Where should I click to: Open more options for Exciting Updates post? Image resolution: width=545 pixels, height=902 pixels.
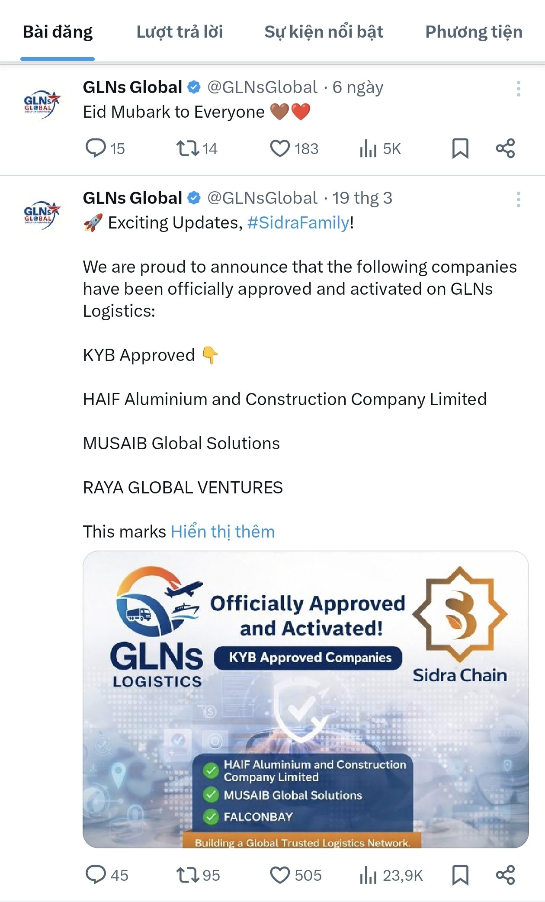[x=518, y=200]
